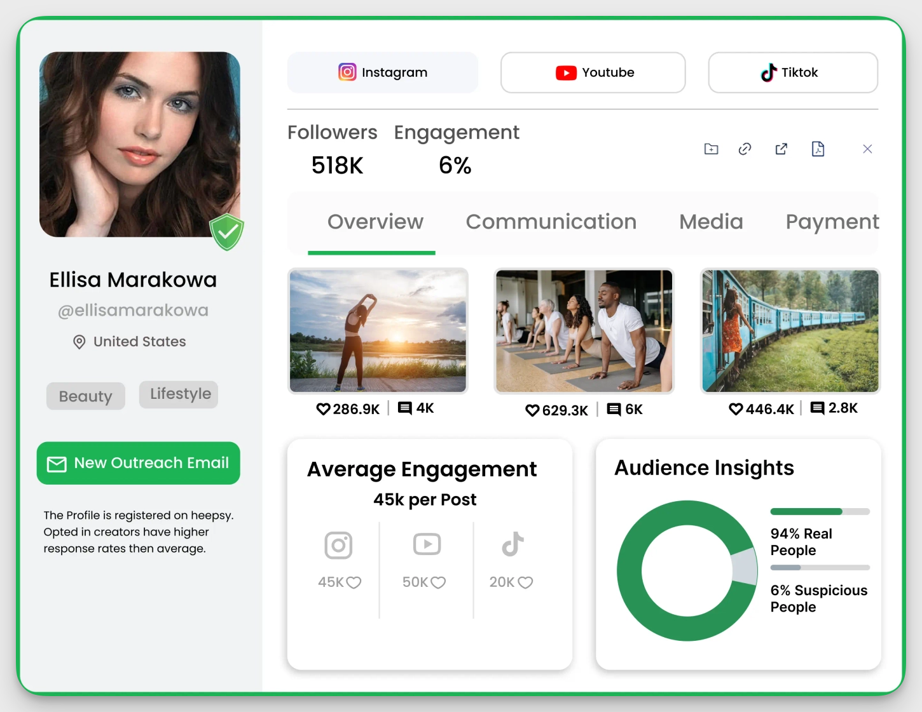Click the copy link icon
Image resolution: width=922 pixels, height=712 pixels.
pos(745,149)
